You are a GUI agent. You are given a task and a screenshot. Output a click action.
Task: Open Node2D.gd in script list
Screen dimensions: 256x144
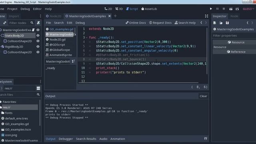click(x=58, y=40)
